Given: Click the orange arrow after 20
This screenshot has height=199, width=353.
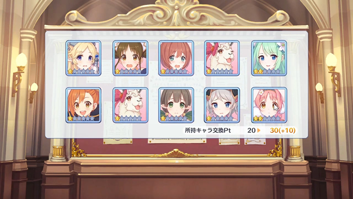Looking at the screenshot, I should tap(258, 130).
